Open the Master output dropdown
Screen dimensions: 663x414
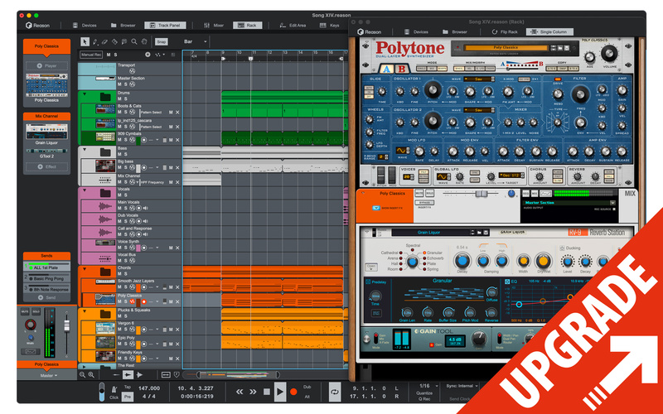coord(49,375)
